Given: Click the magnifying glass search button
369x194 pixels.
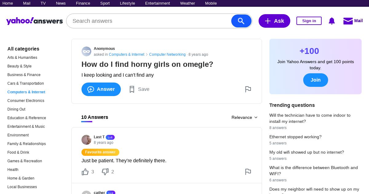Looking at the screenshot, I should point(241,21).
